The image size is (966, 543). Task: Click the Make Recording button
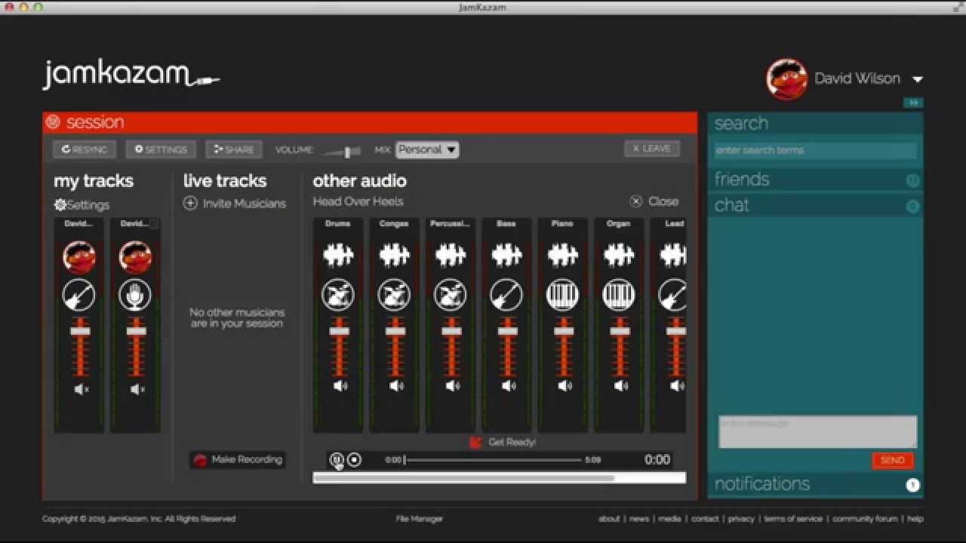coord(237,460)
